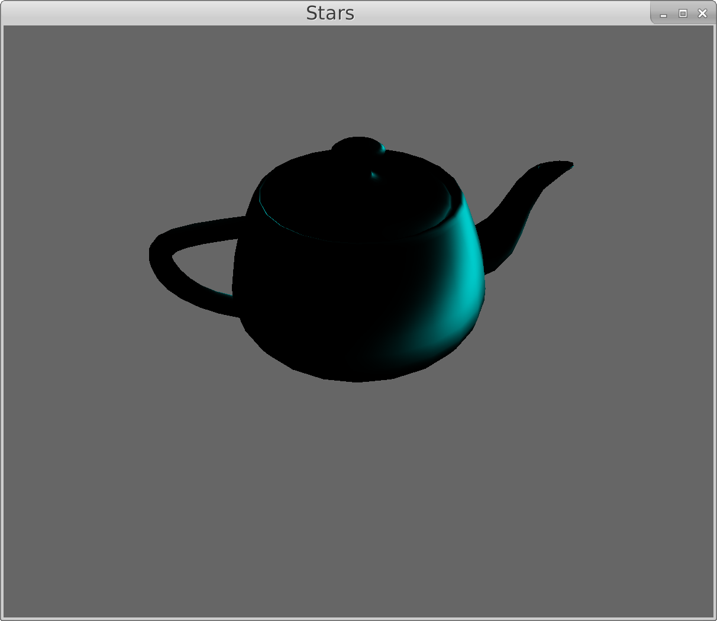The width and height of the screenshot is (717, 621).
Task: Maximize the Stars window
Action: point(683,14)
